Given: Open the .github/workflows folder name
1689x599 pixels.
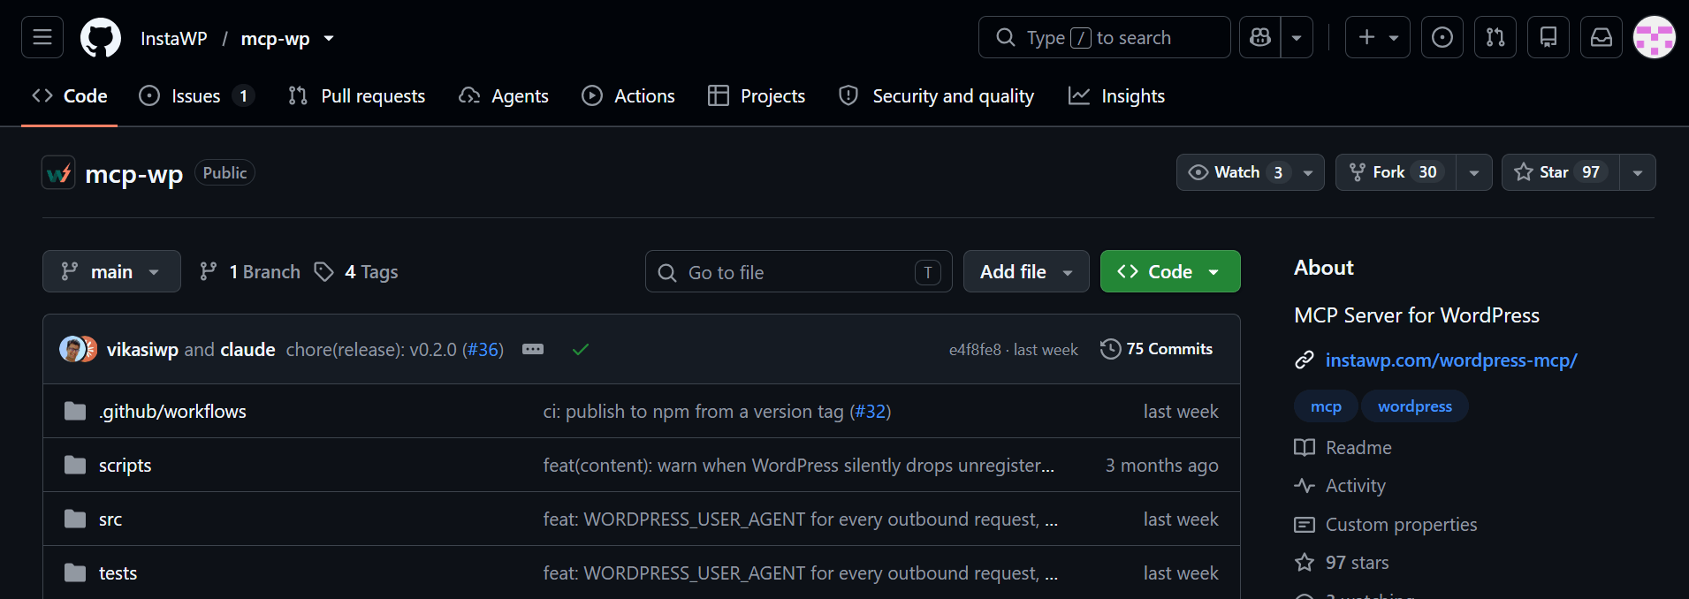Looking at the screenshot, I should tap(172, 412).
